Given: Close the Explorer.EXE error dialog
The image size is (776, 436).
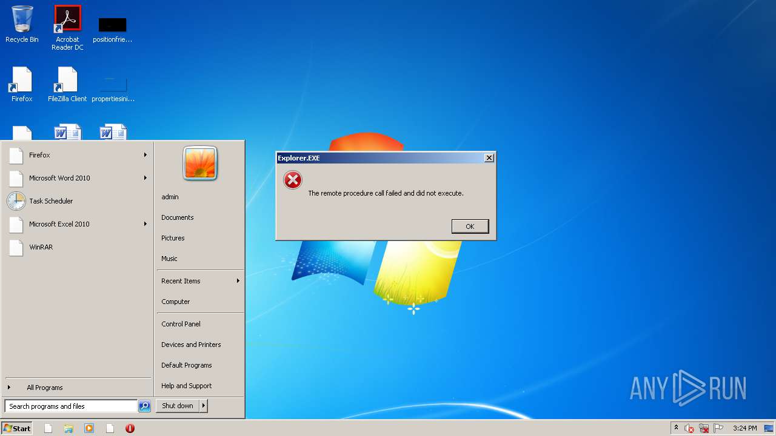Looking at the screenshot, I should (489, 158).
